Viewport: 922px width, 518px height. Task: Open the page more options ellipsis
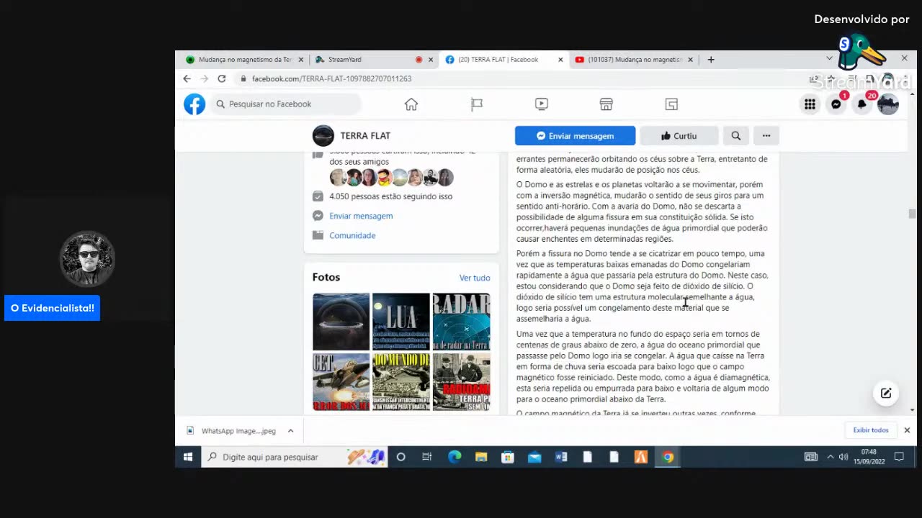[x=766, y=135]
